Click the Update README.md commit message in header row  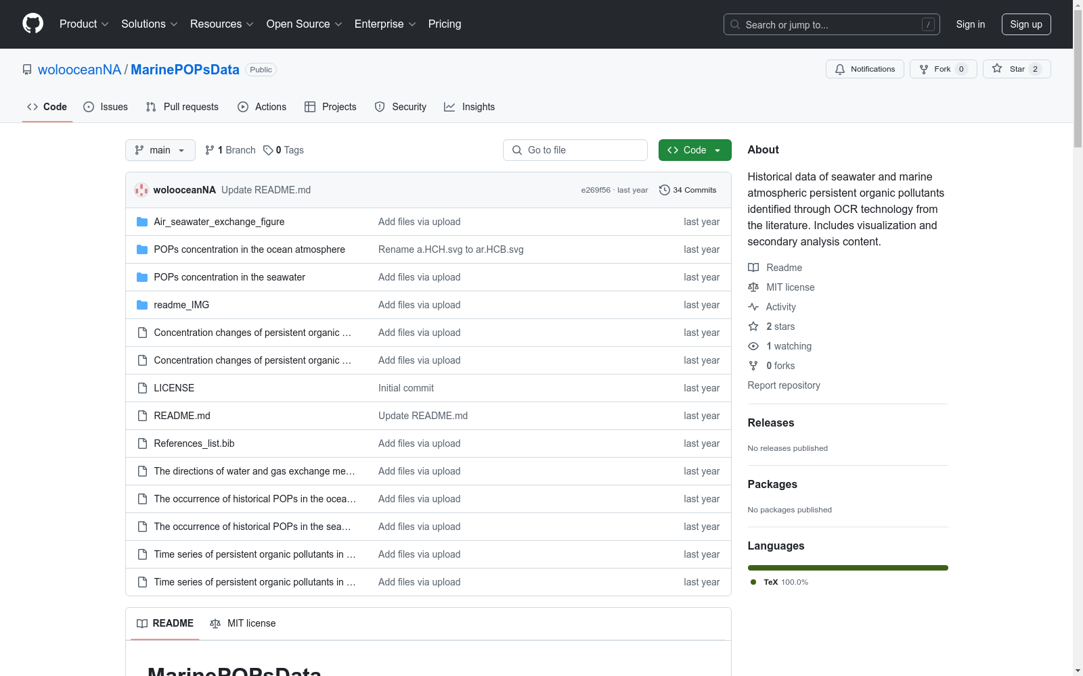(x=266, y=190)
